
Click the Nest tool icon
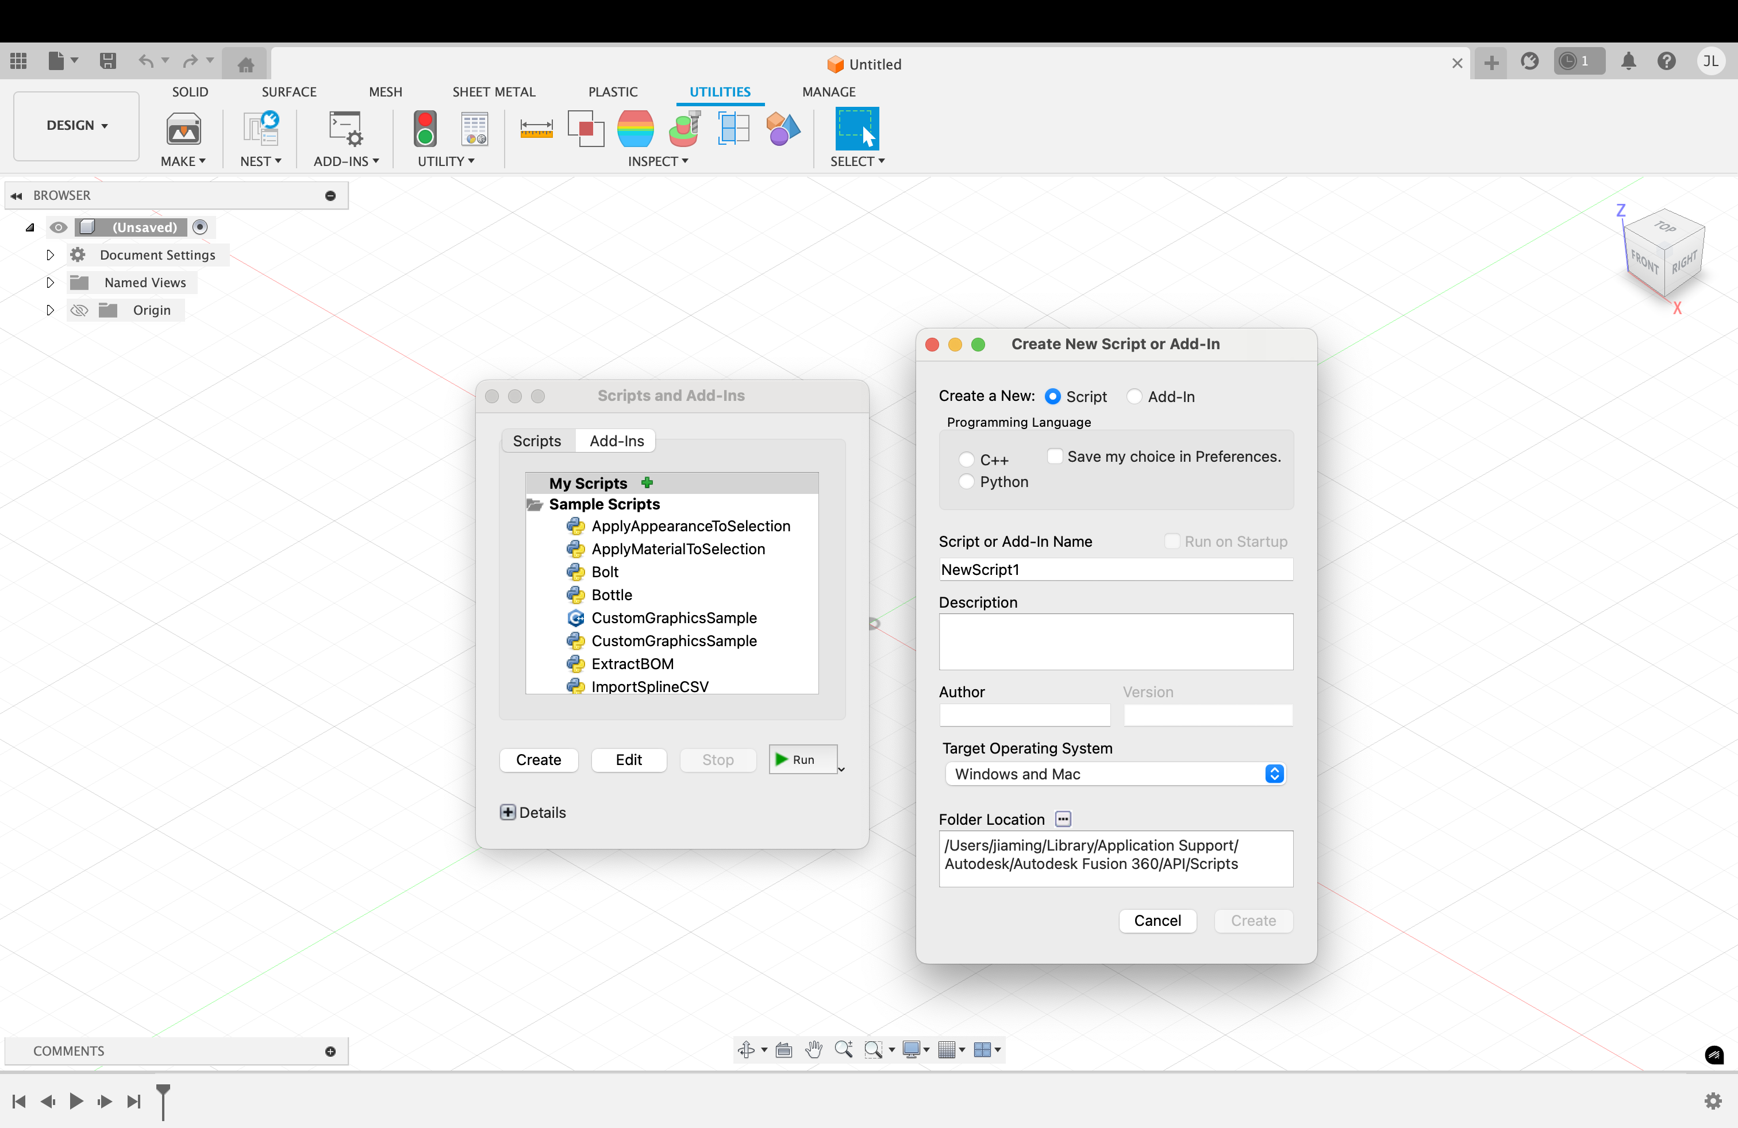pyautogui.click(x=261, y=130)
